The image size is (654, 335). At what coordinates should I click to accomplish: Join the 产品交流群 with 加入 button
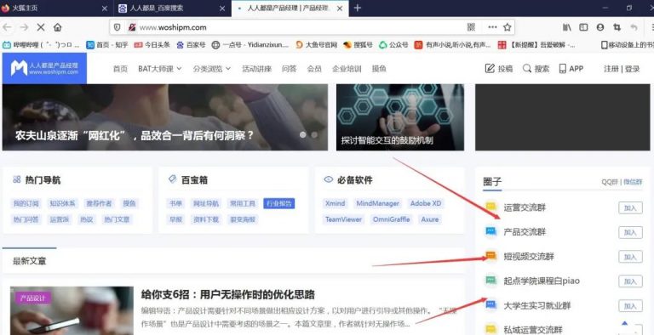click(630, 232)
